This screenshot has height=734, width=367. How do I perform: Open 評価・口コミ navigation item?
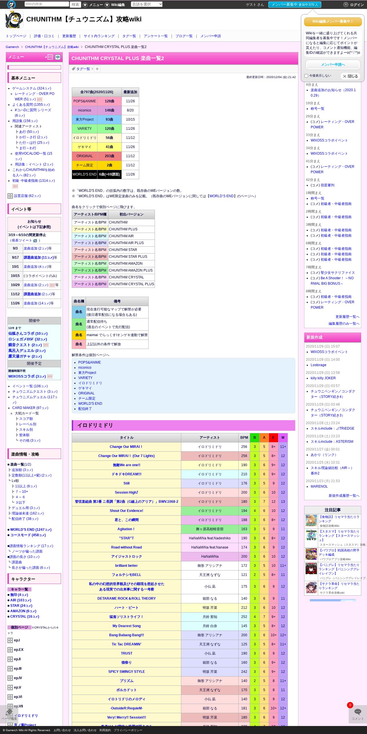pyautogui.click(x=44, y=36)
